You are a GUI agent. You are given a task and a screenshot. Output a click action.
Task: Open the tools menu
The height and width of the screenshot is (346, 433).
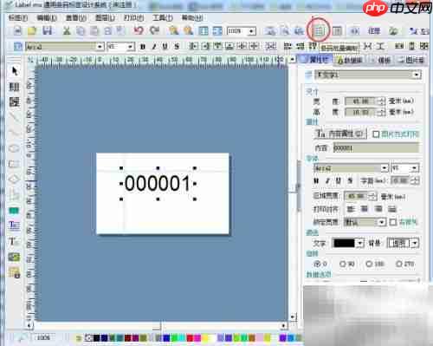[163, 17]
